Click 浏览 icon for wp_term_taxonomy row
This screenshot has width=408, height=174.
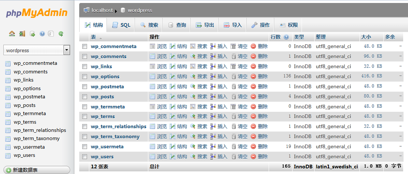[x=152, y=137]
